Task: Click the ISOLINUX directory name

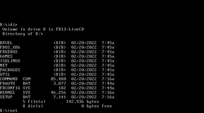Action: pos(10,61)
